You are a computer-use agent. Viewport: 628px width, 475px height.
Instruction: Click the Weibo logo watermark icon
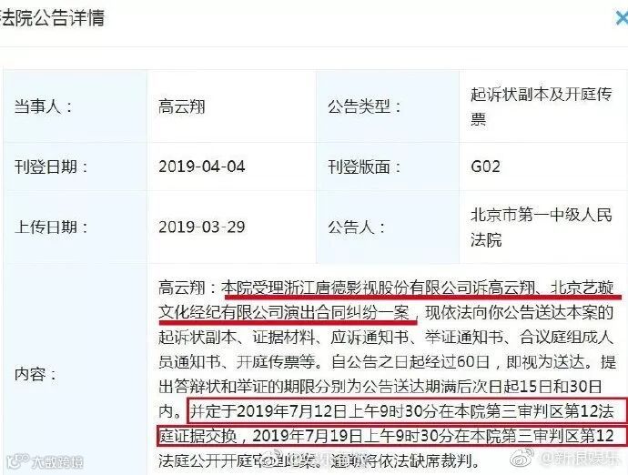click(x=522, y=459)
